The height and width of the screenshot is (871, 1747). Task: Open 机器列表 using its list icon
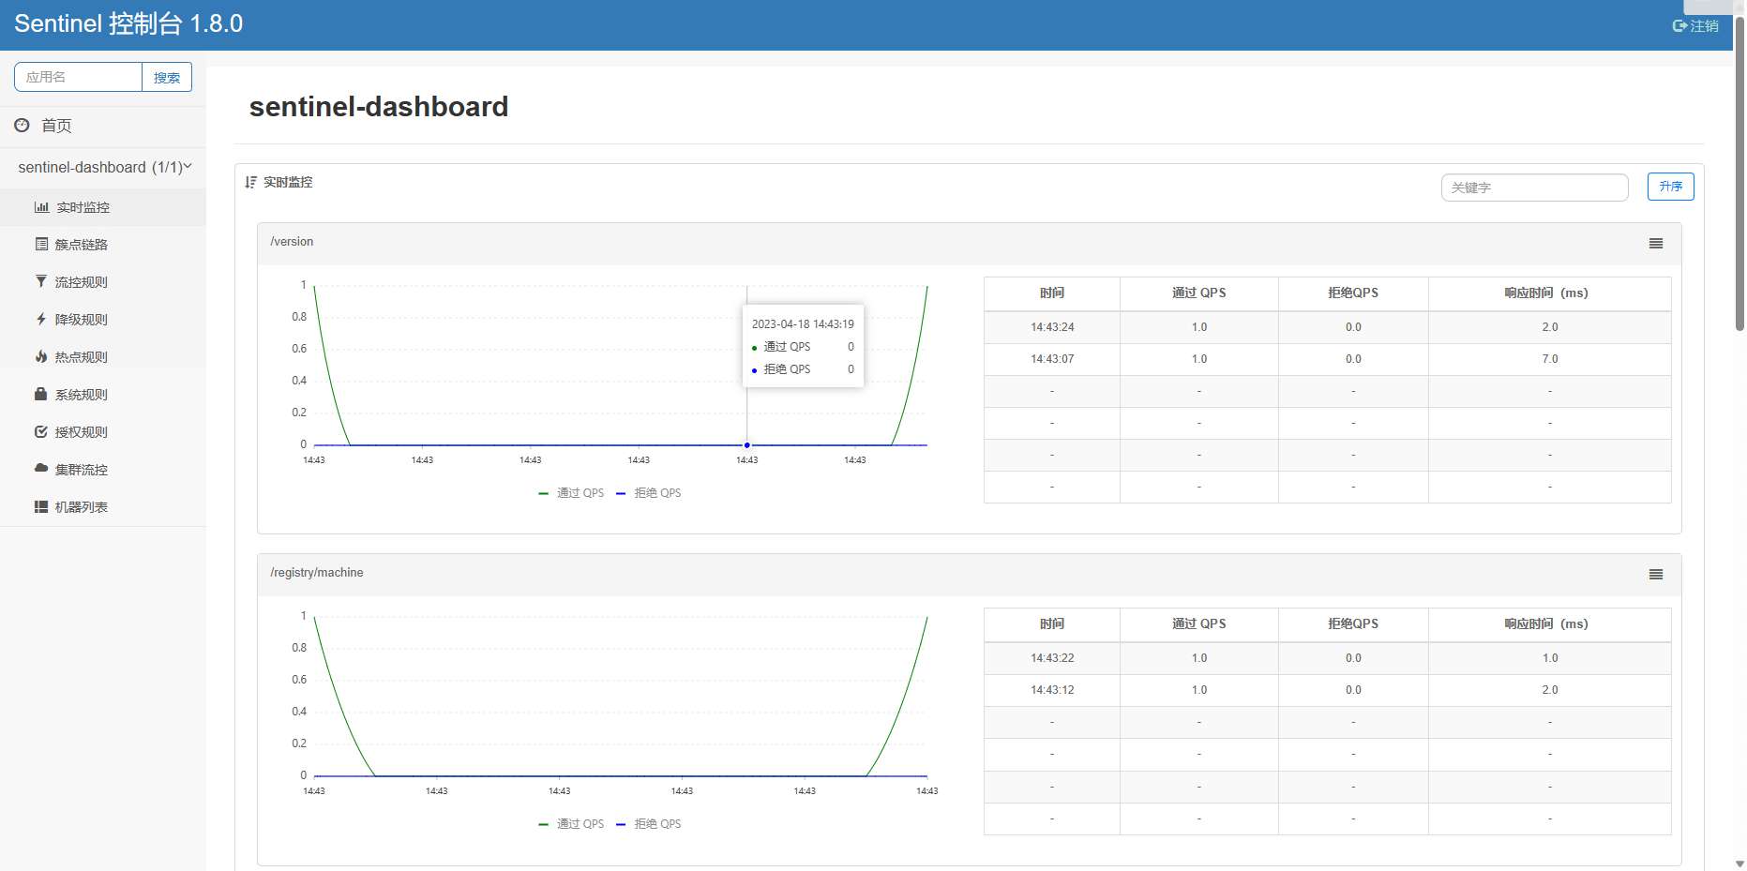40,506
